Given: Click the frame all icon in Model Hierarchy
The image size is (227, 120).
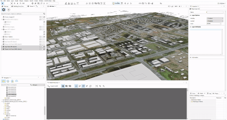Looking at the screenshot, I should 96,86.
